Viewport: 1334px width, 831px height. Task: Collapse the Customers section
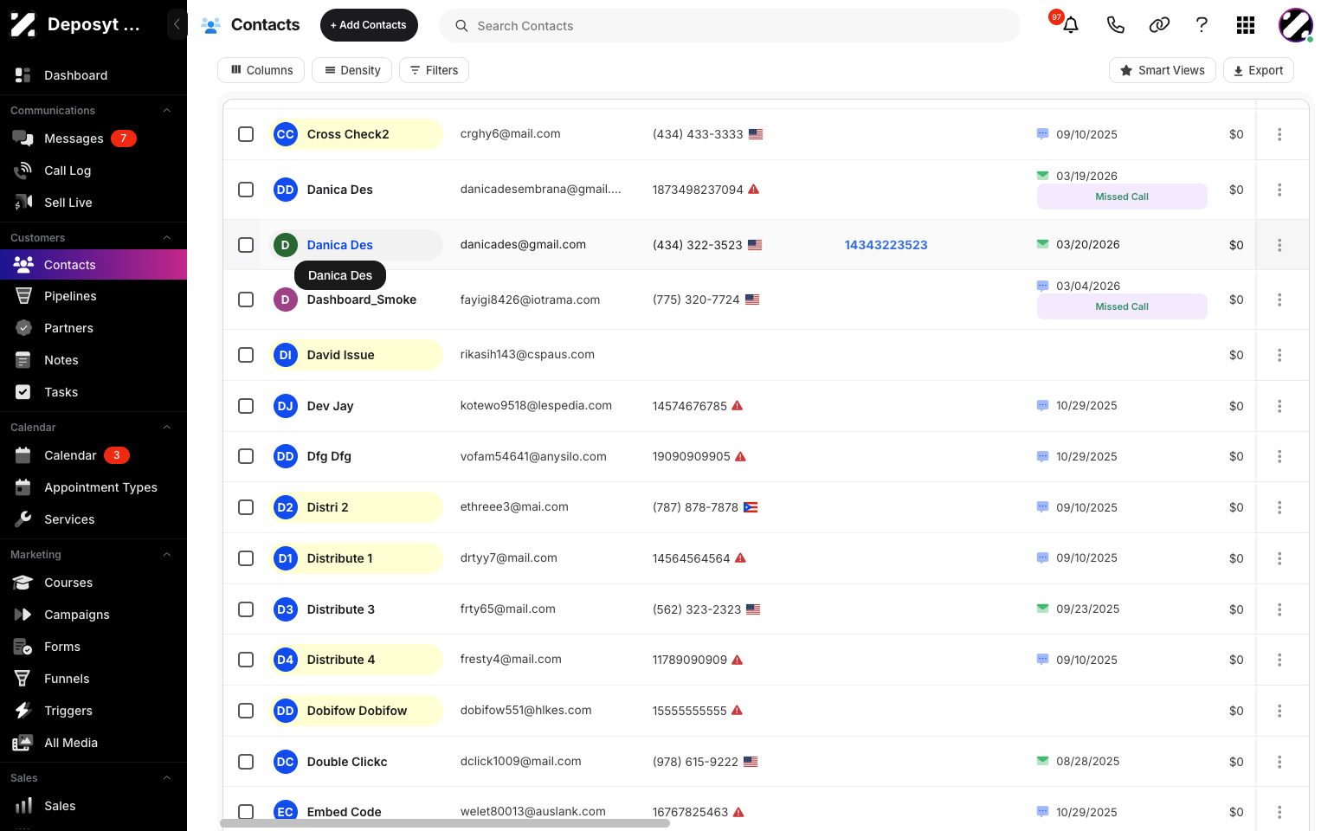[167, 238]
